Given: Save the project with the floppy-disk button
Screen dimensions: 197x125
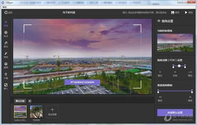Looking at the screenshot, I should pos(175,12).
